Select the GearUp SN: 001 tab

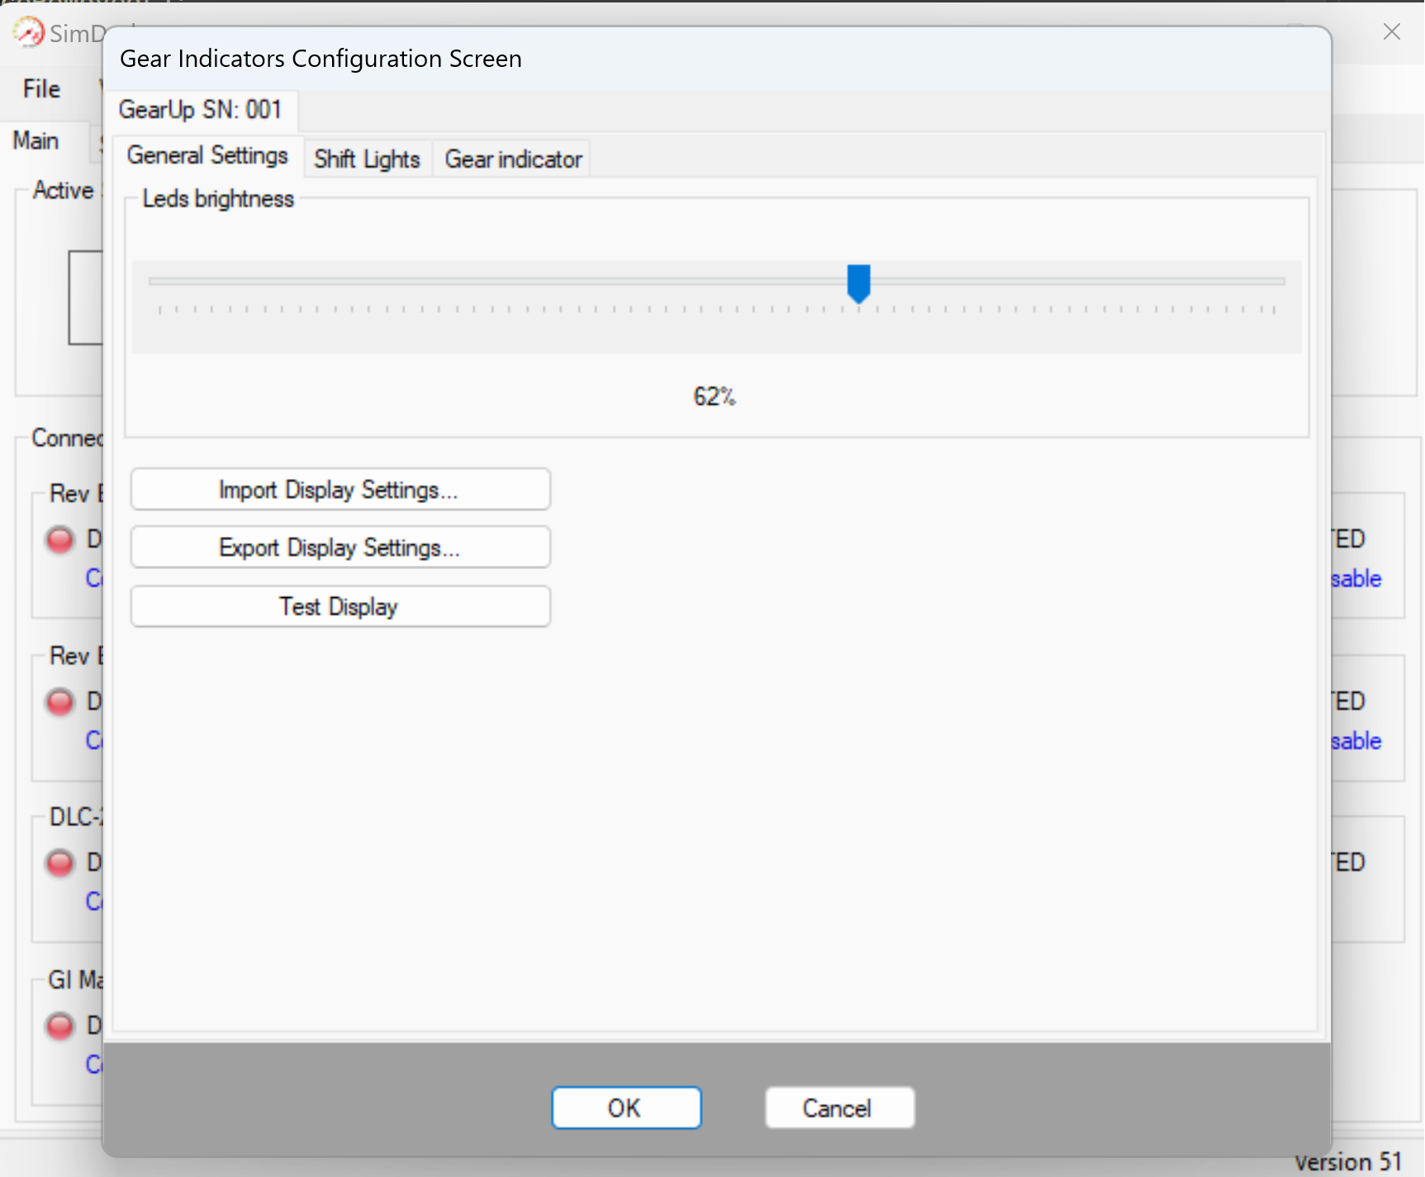point(200,110)
